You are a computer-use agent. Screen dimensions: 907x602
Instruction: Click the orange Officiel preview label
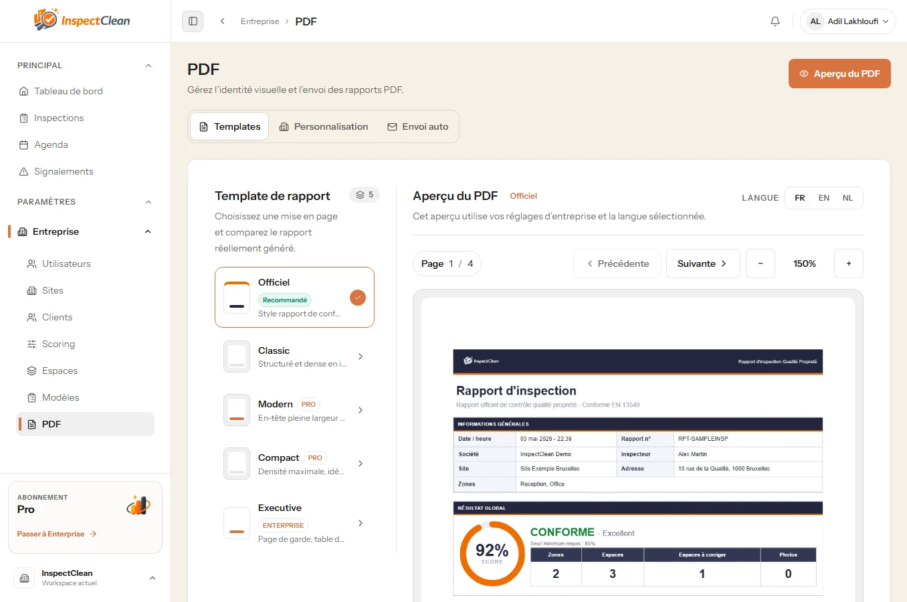[524, 196]
